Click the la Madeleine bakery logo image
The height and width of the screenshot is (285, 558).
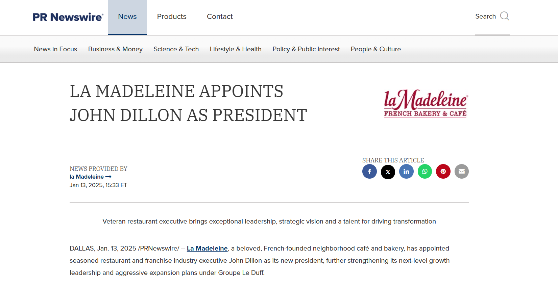426,103
